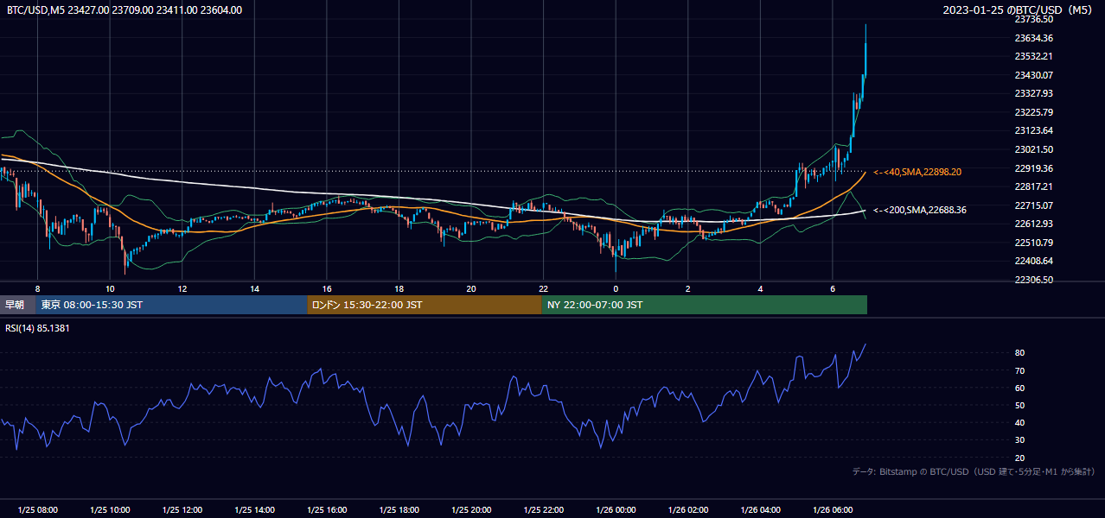Click the date label 1/25 22:00
This screenshot has height=518, width=1105.
pos(544,510)
